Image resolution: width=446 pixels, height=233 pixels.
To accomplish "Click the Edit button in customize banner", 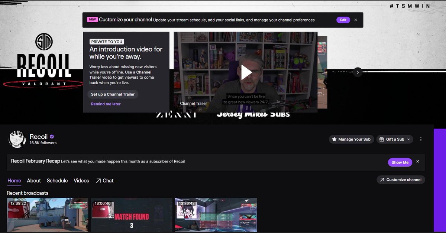I will 343,20.
